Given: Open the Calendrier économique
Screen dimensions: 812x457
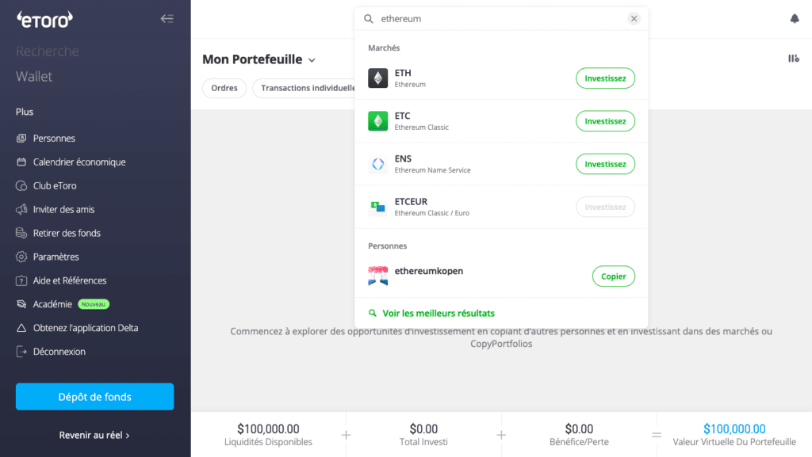Looking at the screenshot, I should click(79, 162).
